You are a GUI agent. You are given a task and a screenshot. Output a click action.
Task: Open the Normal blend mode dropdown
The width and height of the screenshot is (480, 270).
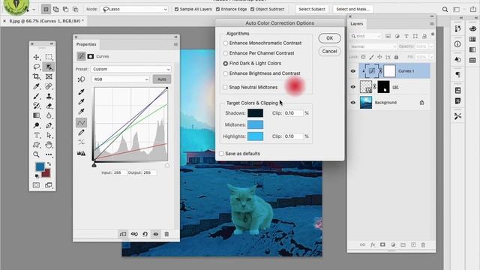[373, 46]
